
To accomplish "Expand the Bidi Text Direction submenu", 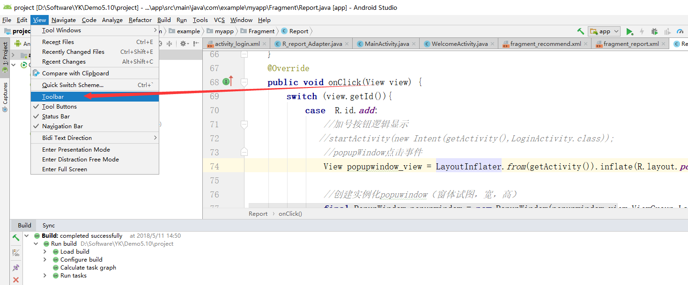I will [95, 138].
